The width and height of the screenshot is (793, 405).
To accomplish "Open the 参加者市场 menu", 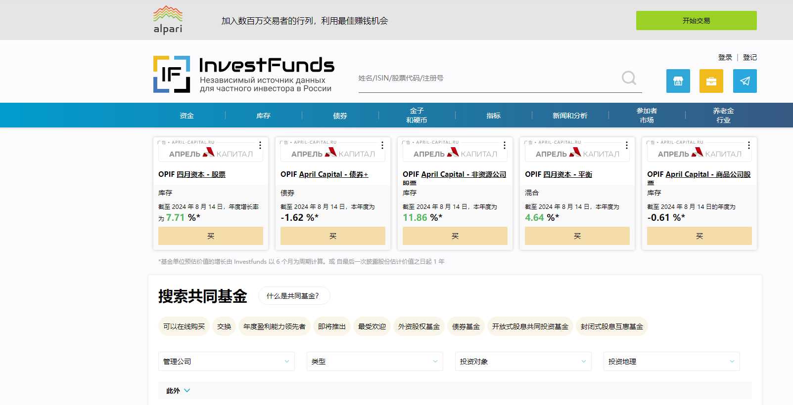I will [x=647, y=116].
